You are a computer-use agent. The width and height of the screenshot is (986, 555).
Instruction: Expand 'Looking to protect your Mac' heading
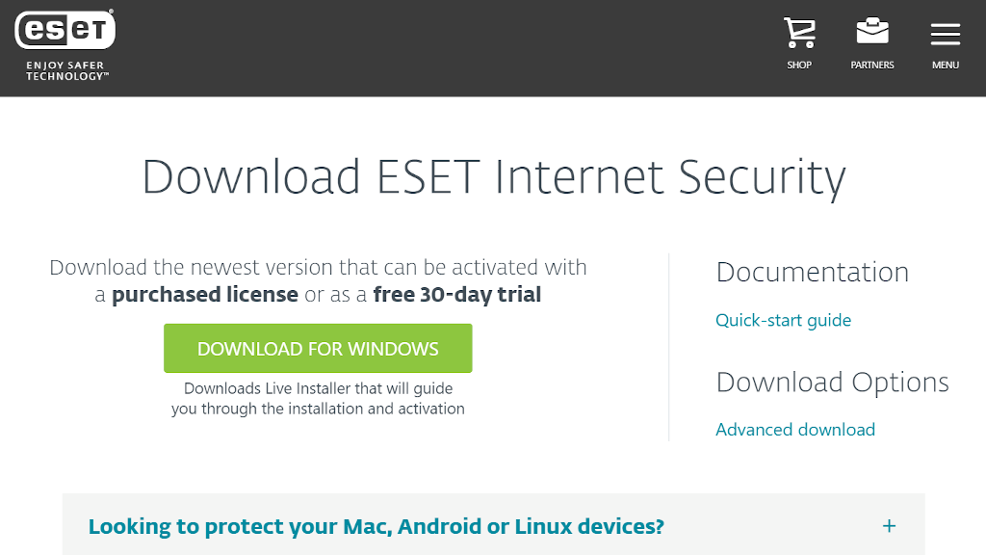pos(376,526)
